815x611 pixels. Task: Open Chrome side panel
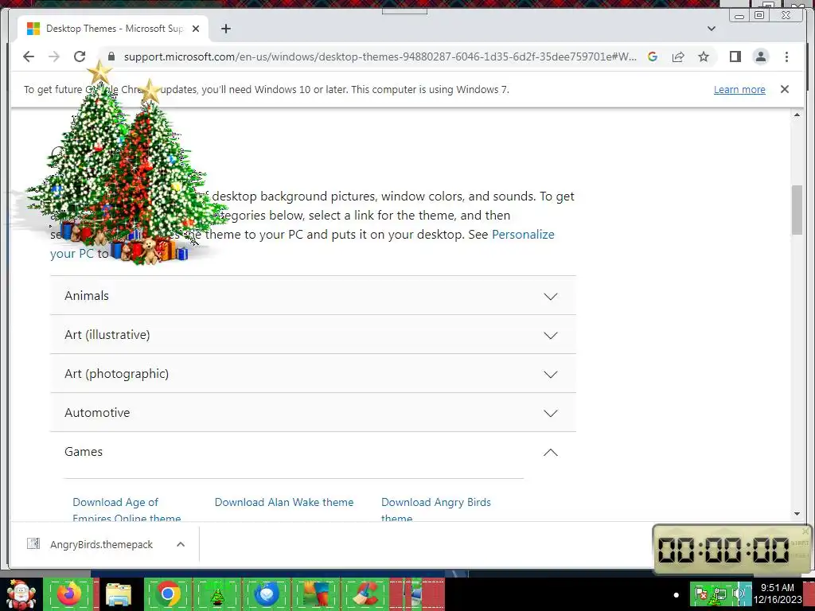pyautogui.click(x=735, y=56)
